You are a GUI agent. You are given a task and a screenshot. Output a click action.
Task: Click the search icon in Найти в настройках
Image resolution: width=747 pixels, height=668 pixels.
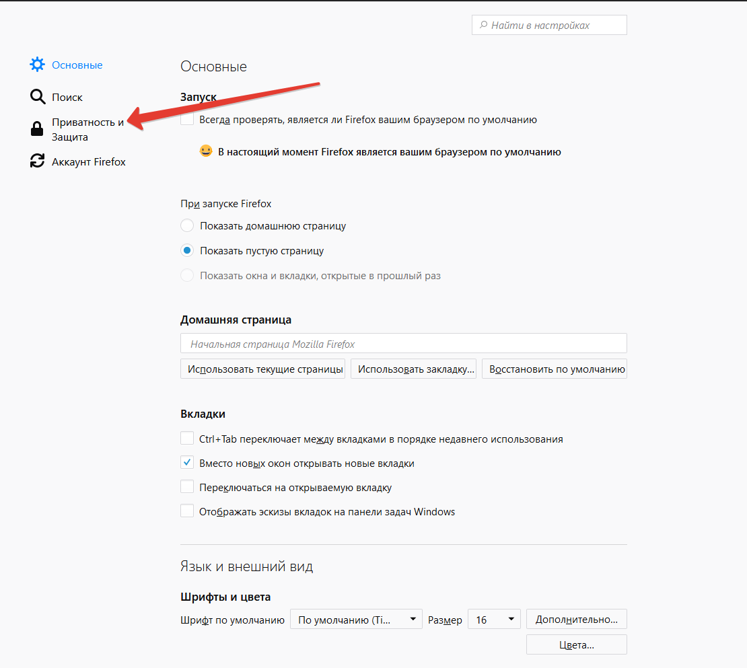tap(484, 25)
